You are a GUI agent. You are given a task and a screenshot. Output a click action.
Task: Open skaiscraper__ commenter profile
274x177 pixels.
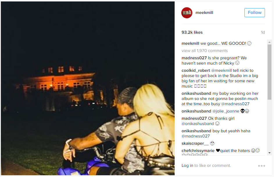[x=195, y=144]
